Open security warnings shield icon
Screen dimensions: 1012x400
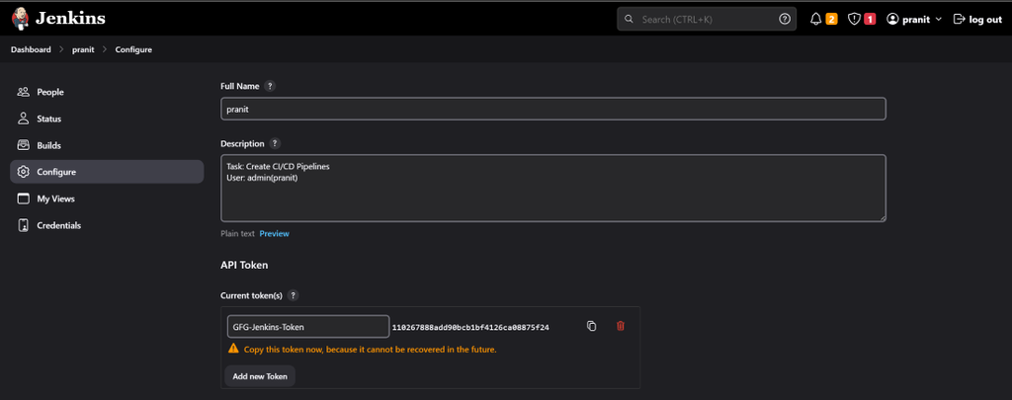coord(854,20)
